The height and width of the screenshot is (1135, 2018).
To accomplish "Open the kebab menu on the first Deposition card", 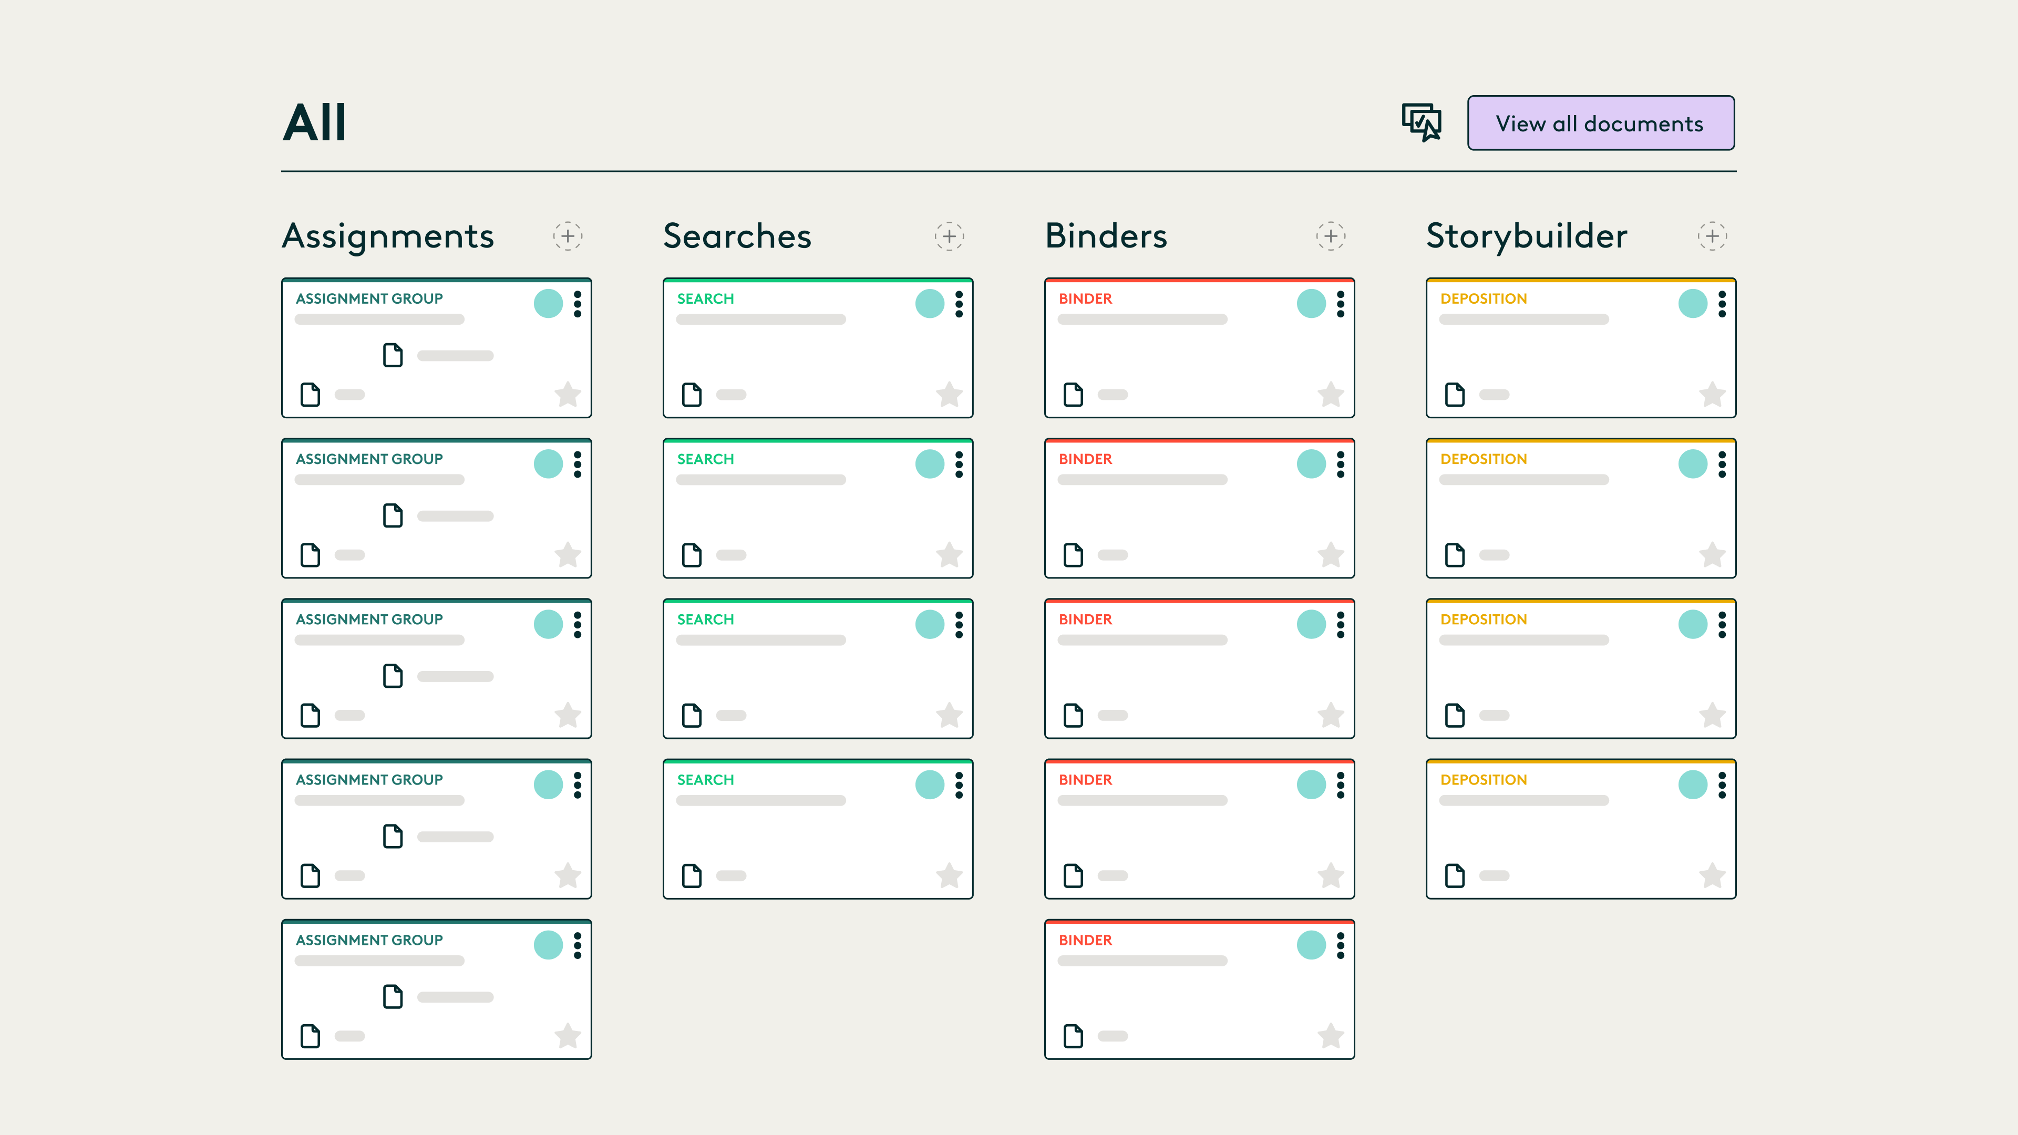I will [x=1722, y=304].
